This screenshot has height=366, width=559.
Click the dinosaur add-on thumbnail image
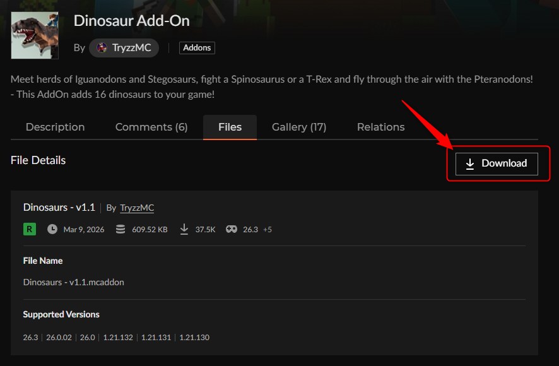33,35
